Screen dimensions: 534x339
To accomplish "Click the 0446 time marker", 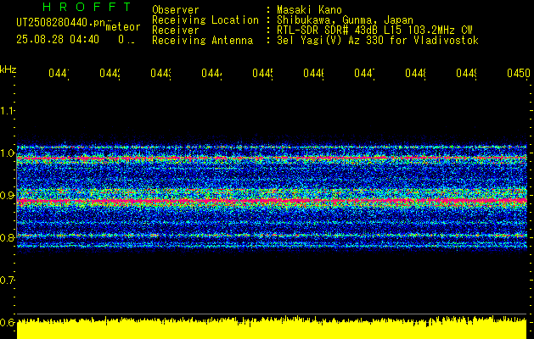I will [x=313, y=74].
